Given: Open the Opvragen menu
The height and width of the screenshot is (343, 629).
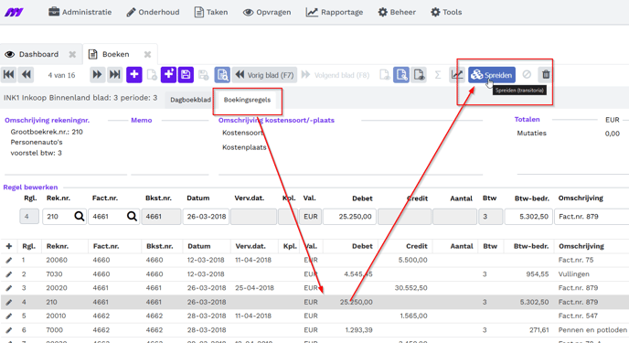Looking at the screenshot, I should [267, 12].
